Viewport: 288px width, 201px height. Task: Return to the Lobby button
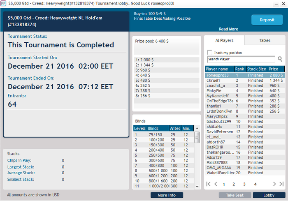(x=269, y=195)
